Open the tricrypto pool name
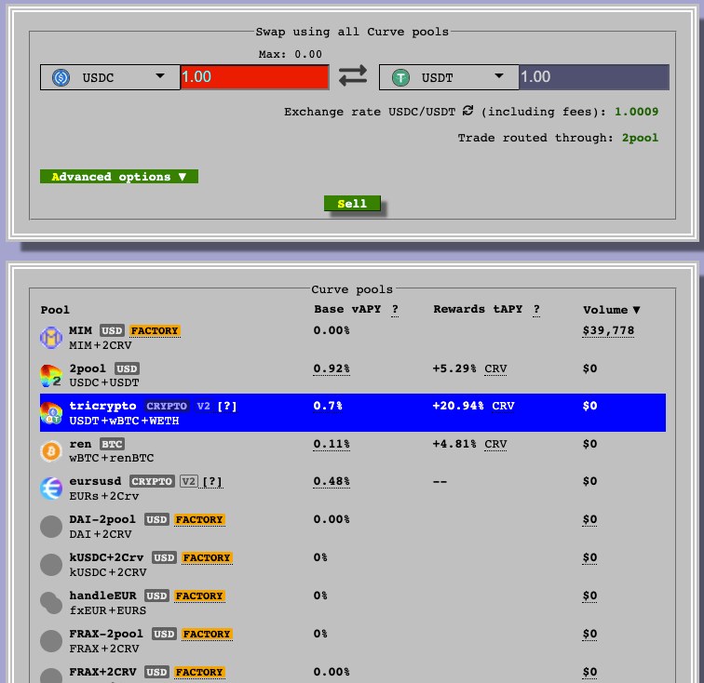 (x=102, y=406)
